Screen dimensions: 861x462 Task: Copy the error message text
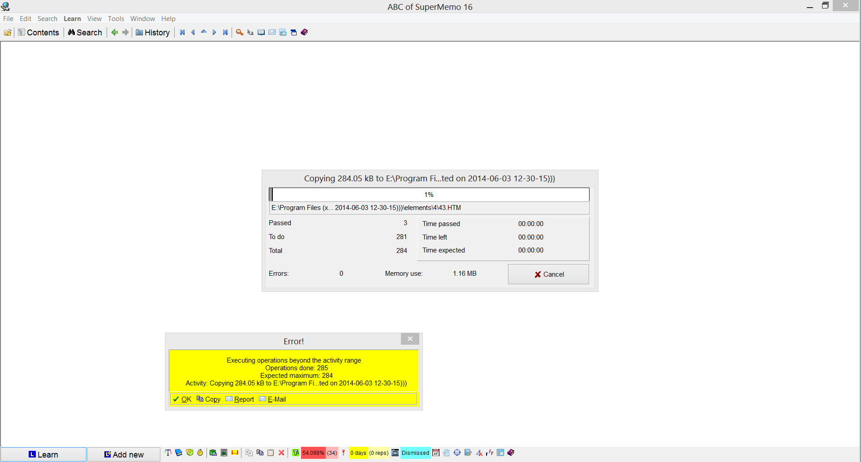pyautogui.click(x=209, y=399)
